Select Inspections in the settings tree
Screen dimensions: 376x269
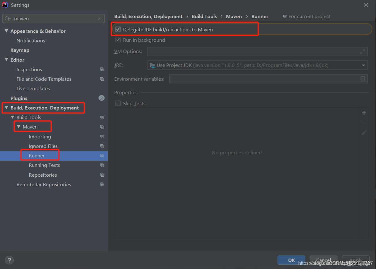point(29,70)
